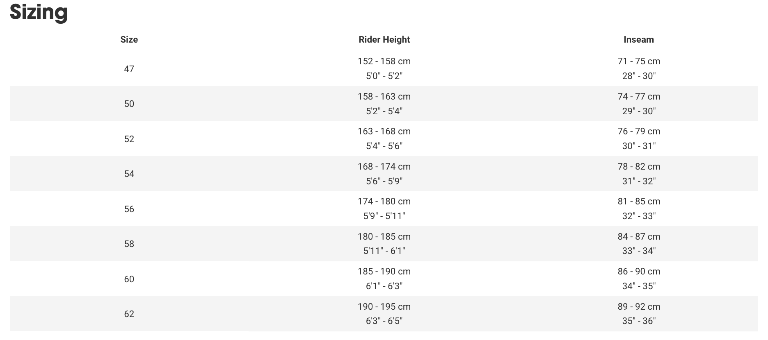Click the 78 - 82 cm inseam value
Image resolution: width=768 pixels, height=340 pixels.
click(x=639, y=167)
